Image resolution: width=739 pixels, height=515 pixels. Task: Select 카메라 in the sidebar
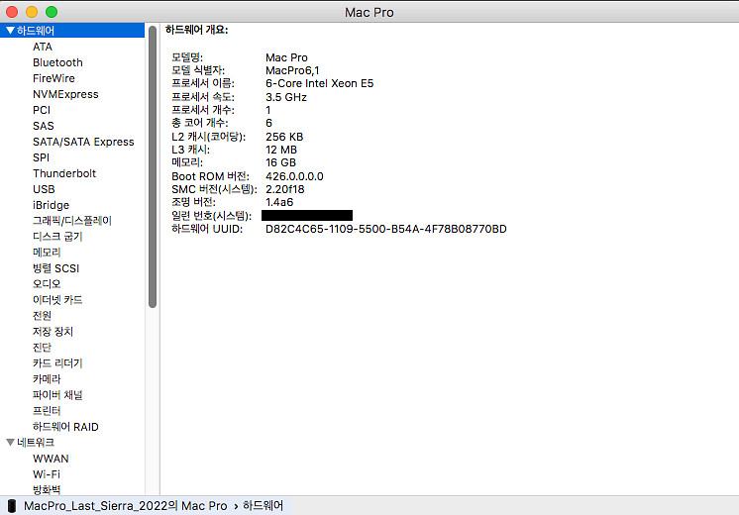coord(47,379)
